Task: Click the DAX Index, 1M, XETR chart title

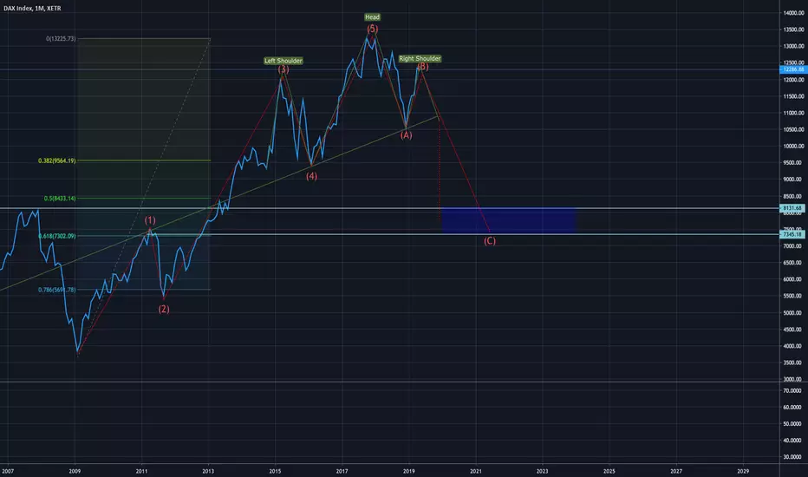Action: 32,9
